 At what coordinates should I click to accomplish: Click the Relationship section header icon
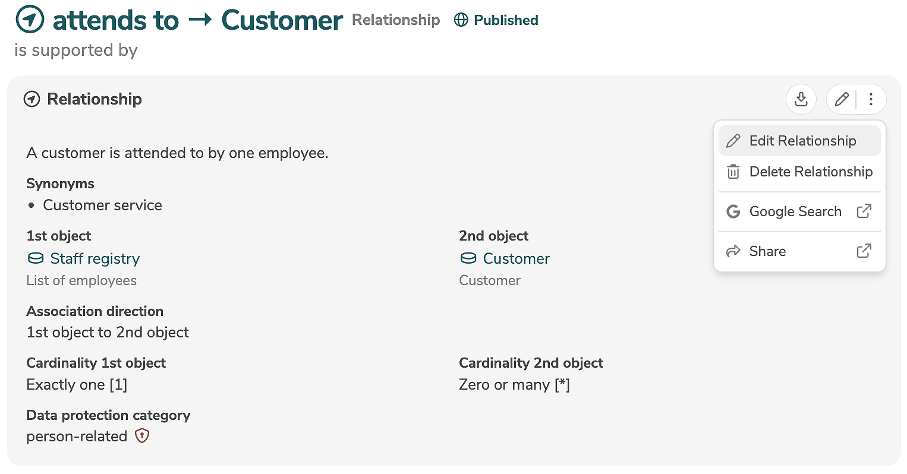32,99
